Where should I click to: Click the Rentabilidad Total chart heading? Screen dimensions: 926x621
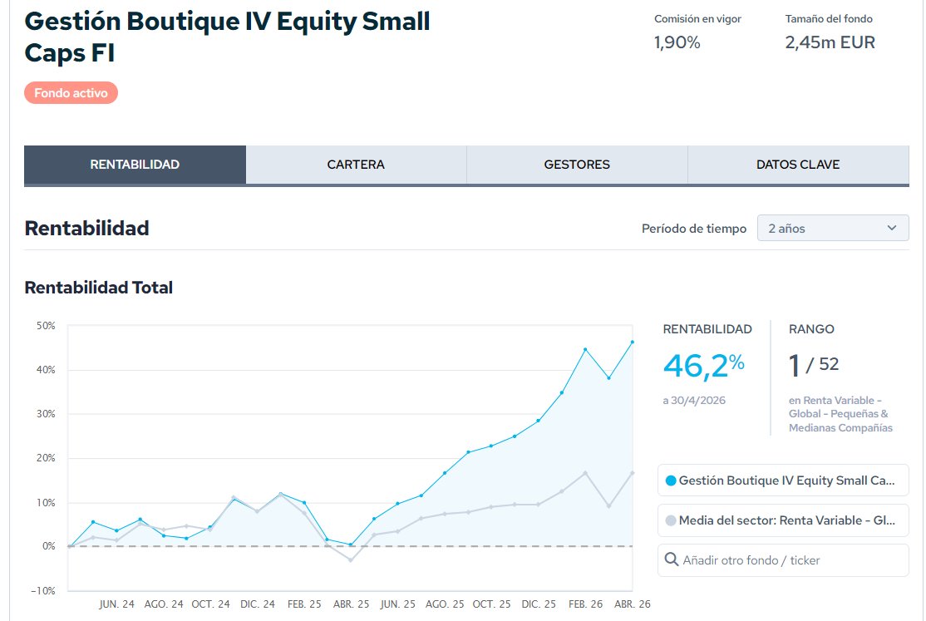99,288
